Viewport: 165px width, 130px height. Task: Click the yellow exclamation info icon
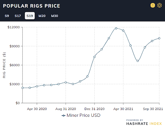tap(153, 5)
